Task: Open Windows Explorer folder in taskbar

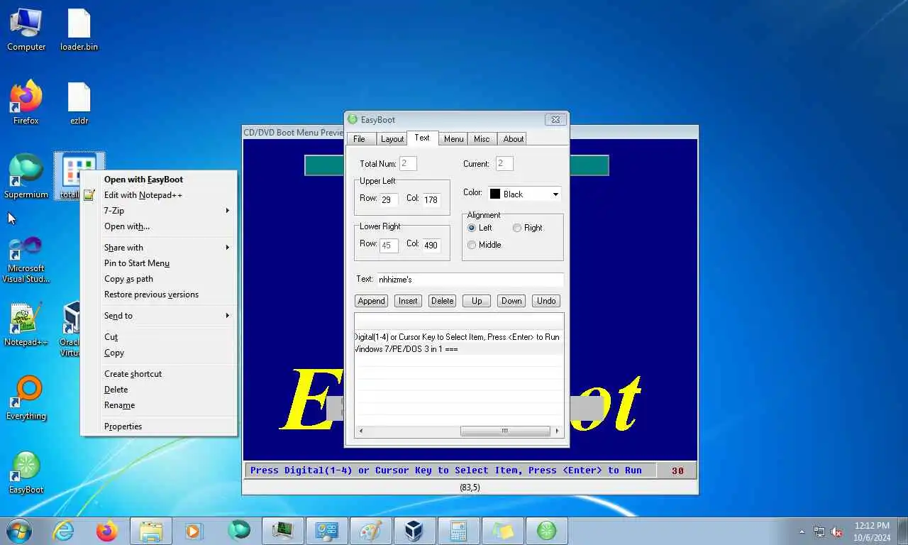Action: click(151, 531)
